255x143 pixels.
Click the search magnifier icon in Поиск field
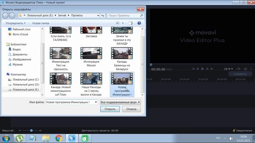pyautogui.click(x=142, y=15)
